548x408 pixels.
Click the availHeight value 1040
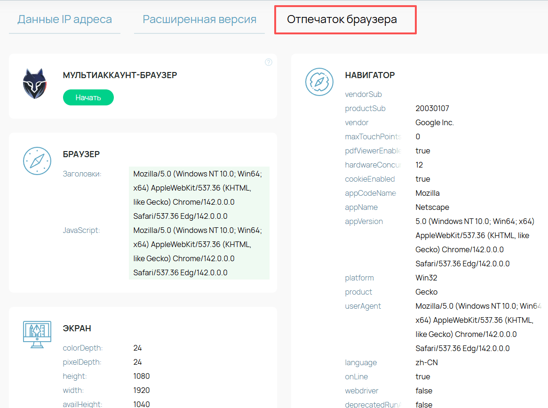pyautogui.click(x=141, y=404)
